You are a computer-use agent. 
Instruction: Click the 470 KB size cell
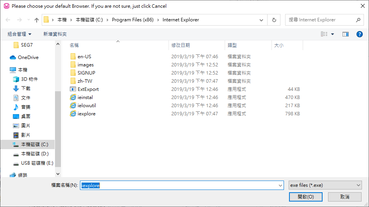(x=293, y=97)
